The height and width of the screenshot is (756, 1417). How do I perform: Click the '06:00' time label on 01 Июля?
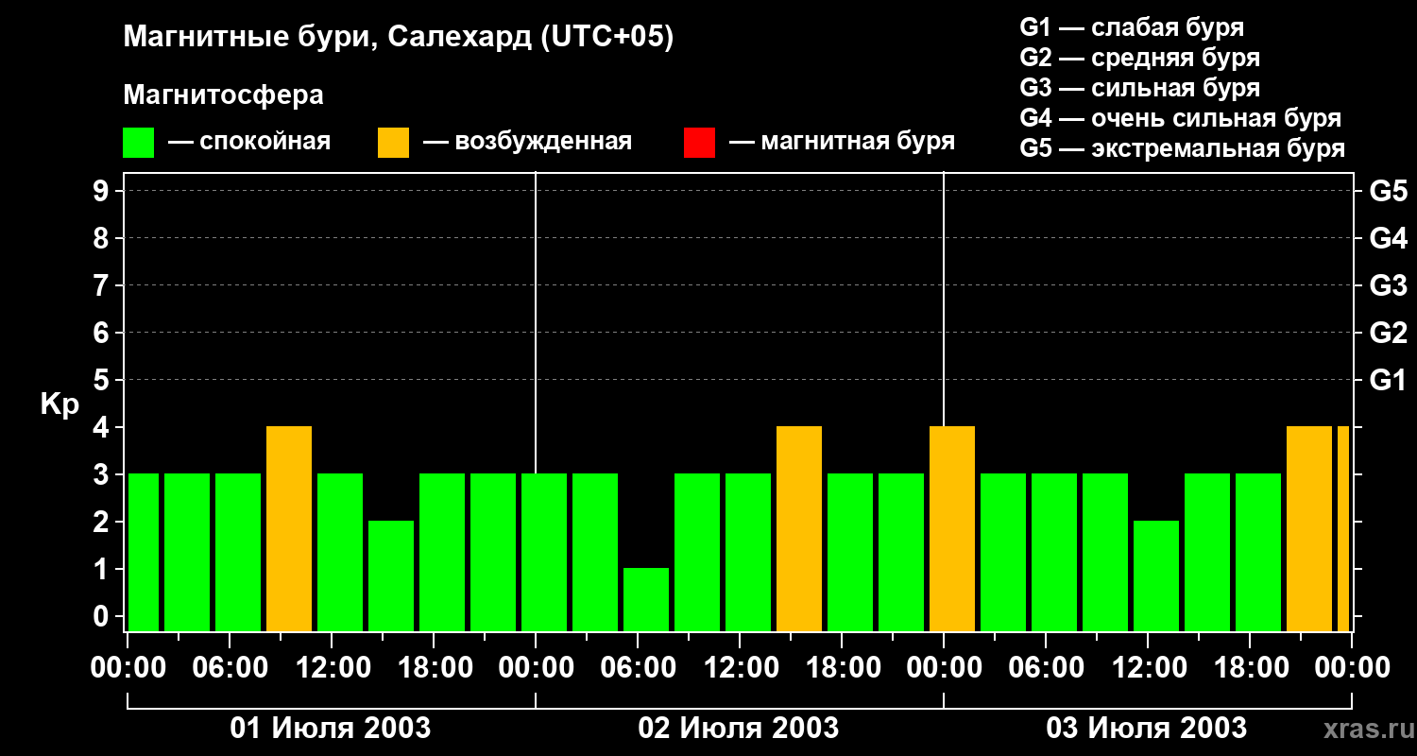pos(230,668)
